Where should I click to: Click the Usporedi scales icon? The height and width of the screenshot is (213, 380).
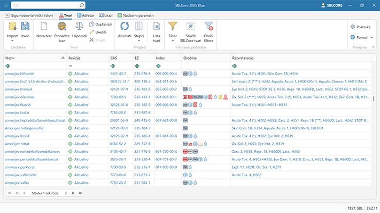click(79, 27)
